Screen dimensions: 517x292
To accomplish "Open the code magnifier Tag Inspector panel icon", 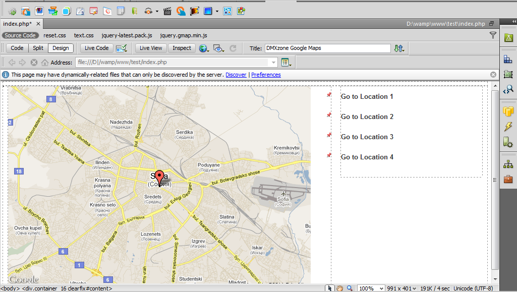I will pyautogui.click(x=508, y=89).
